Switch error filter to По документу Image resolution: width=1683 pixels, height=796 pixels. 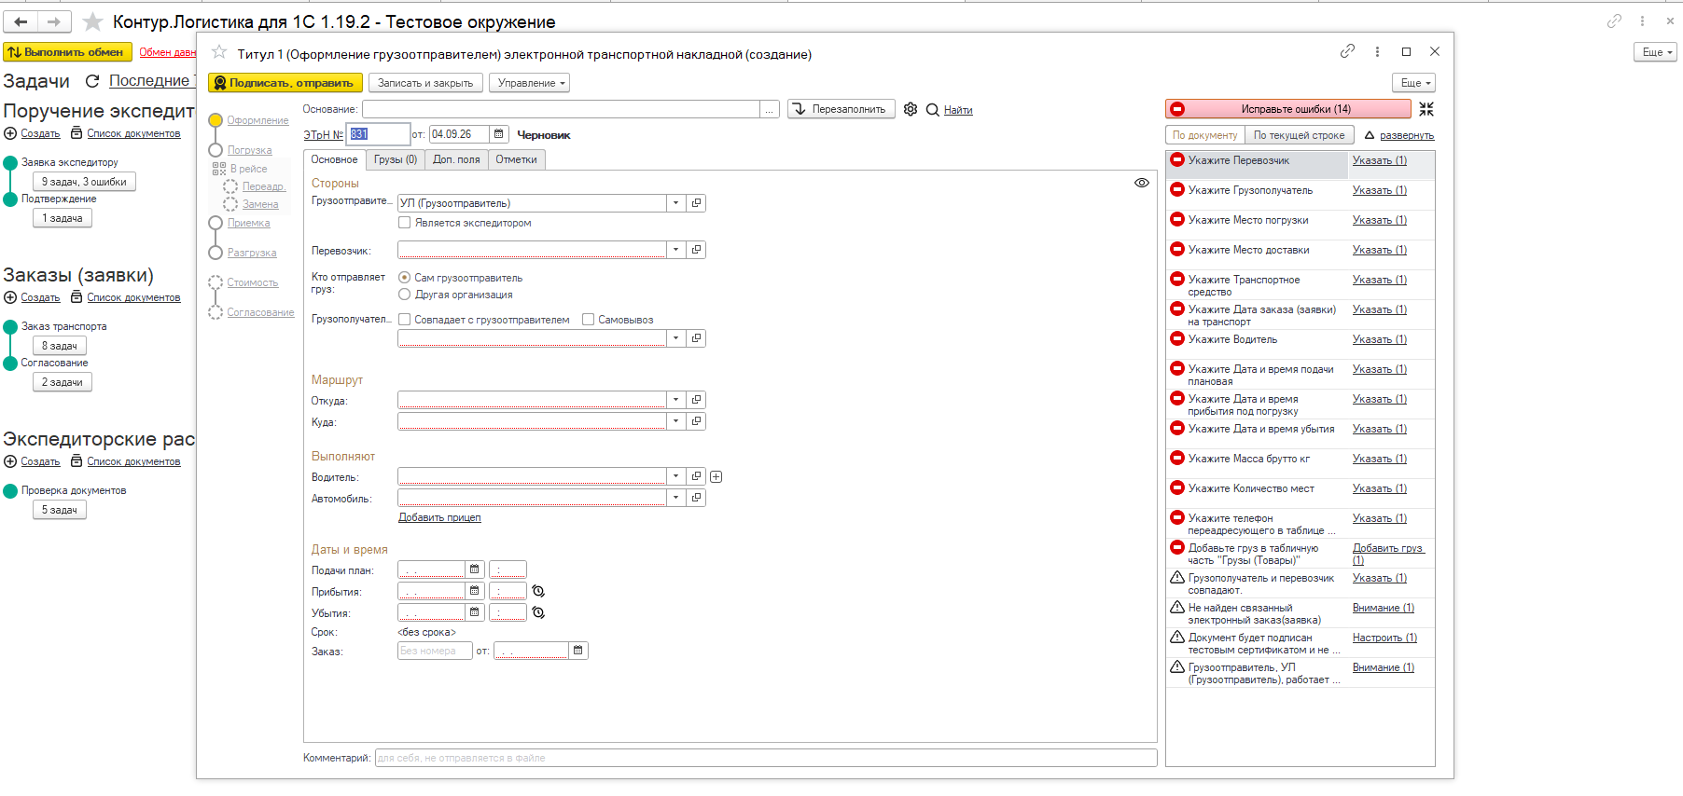point(1204,135)
